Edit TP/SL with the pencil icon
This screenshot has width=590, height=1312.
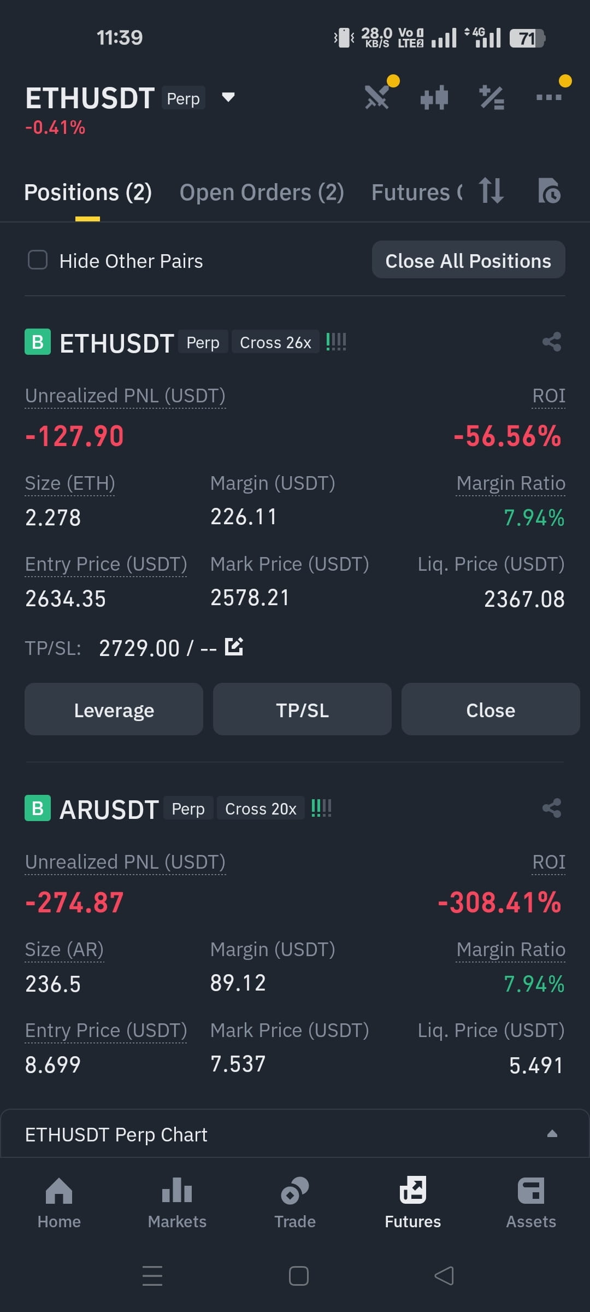(x=234, y=647)
